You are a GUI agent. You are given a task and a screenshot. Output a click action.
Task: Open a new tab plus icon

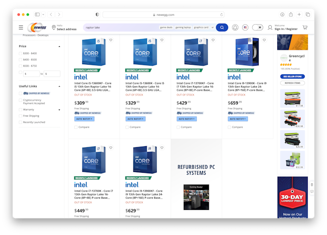tap(299, 14)
